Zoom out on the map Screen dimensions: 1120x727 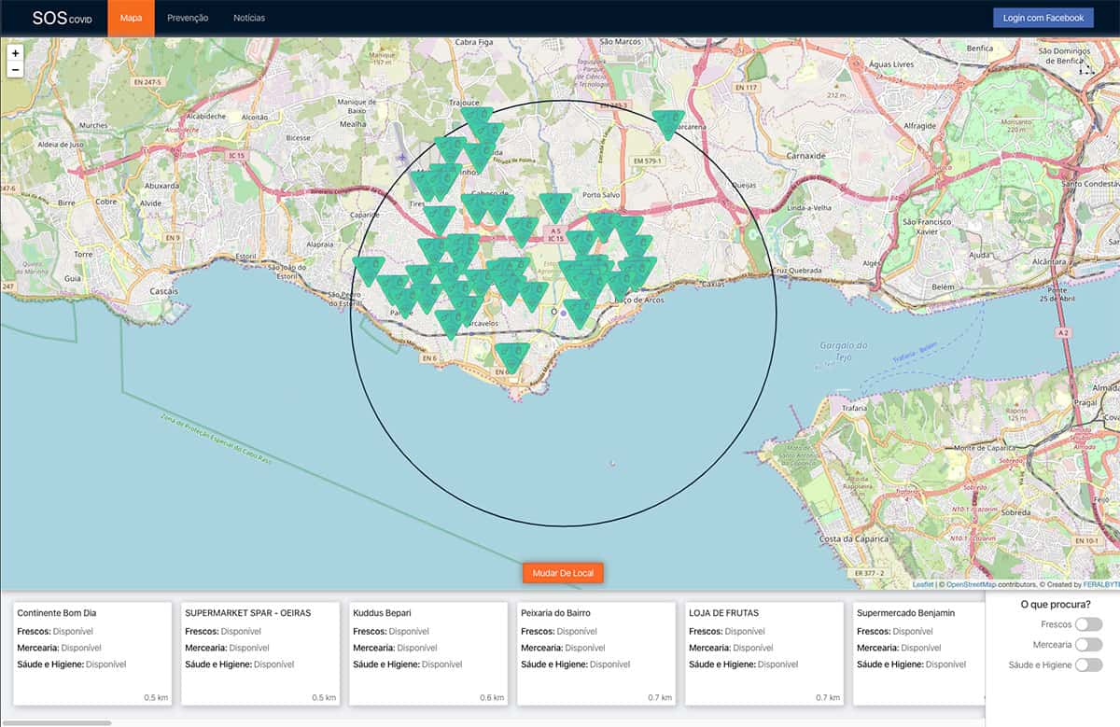click(x=15, y=70)
